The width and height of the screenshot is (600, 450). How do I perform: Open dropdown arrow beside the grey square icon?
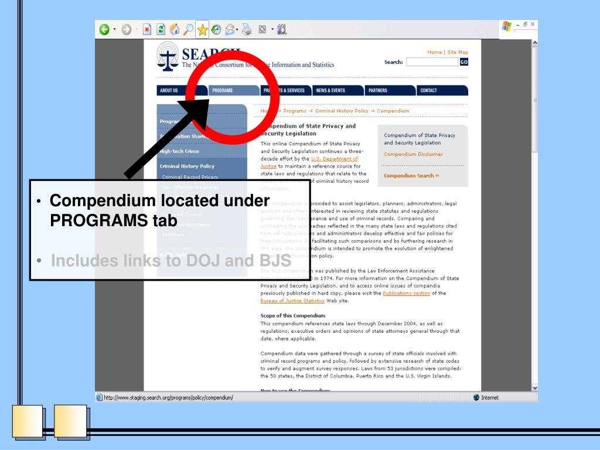[x=272, y=29]
